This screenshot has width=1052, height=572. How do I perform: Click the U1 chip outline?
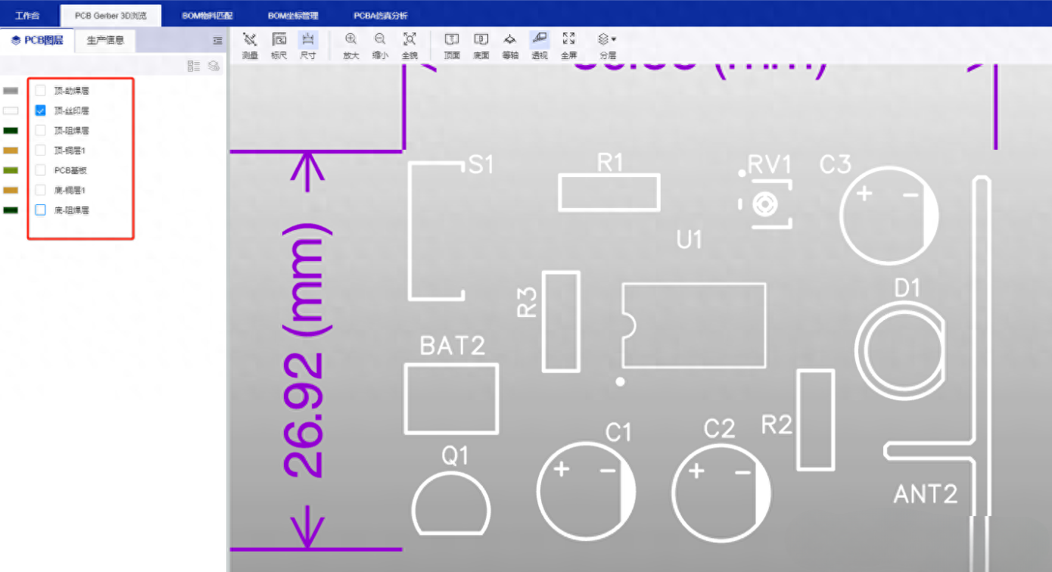pyautogui.click(x=693, y=325)
